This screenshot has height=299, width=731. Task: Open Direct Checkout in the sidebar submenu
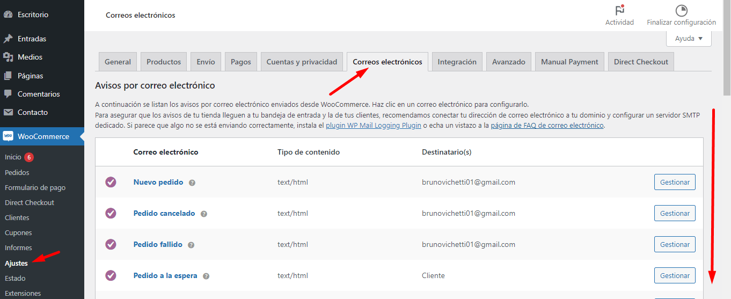[30, 202]
